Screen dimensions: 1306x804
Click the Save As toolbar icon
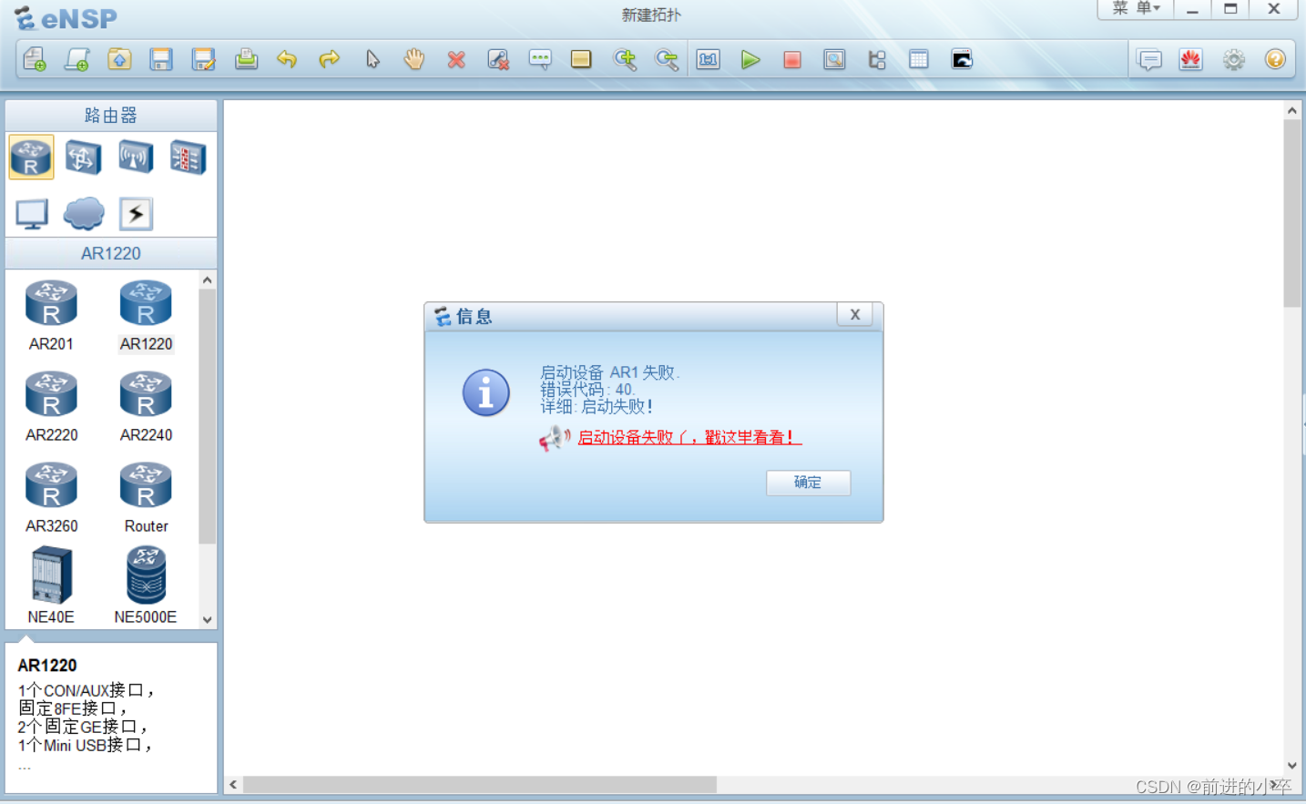(204, 60)
